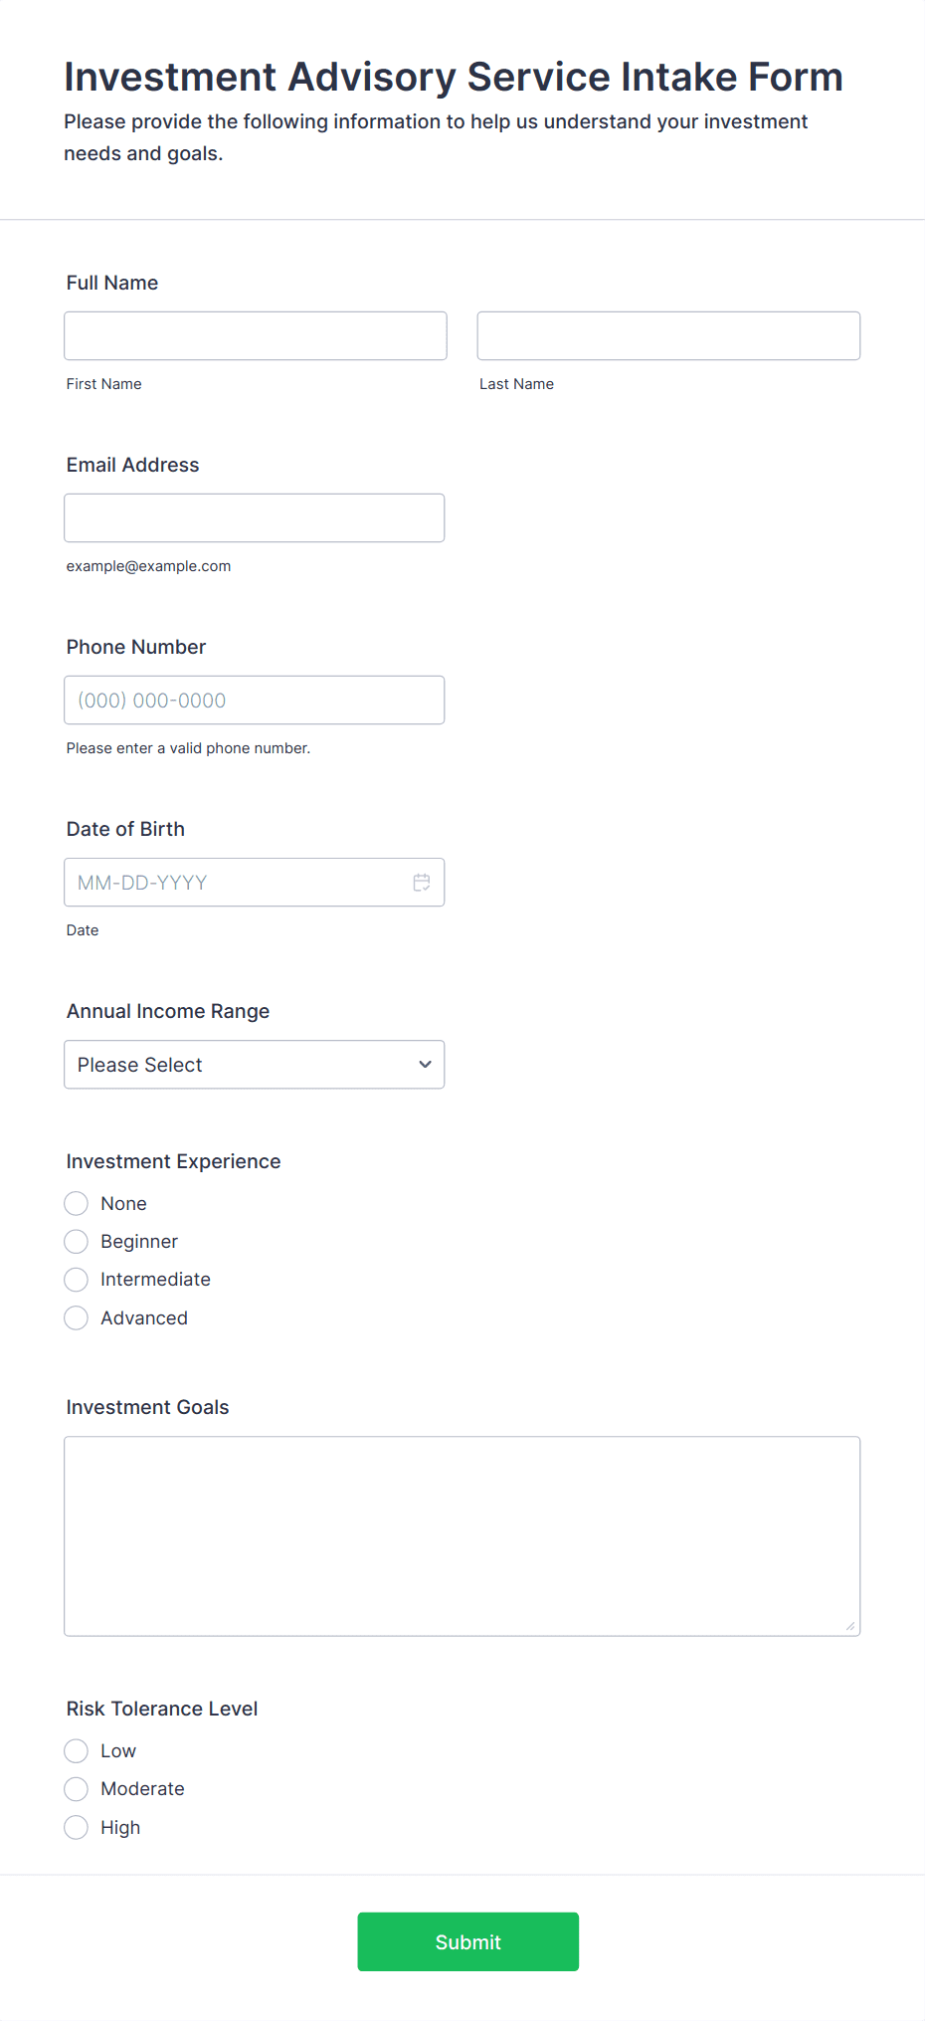Click into the First Name field
This screenshot has width=925, height=2021.
coord(255,335)
